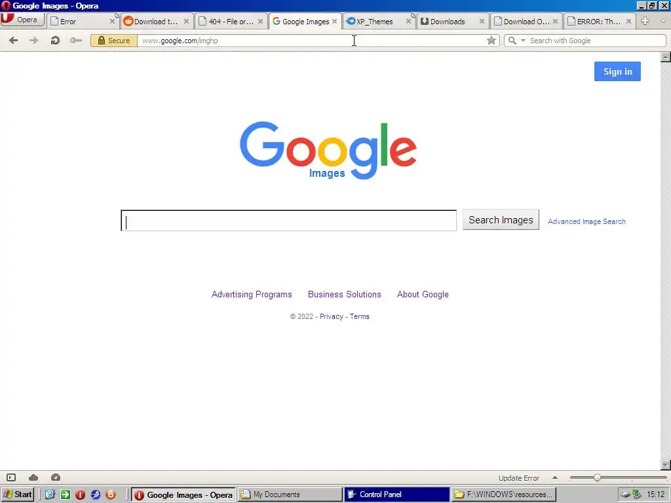Reload the page with the refresh icon

point(55,41)
